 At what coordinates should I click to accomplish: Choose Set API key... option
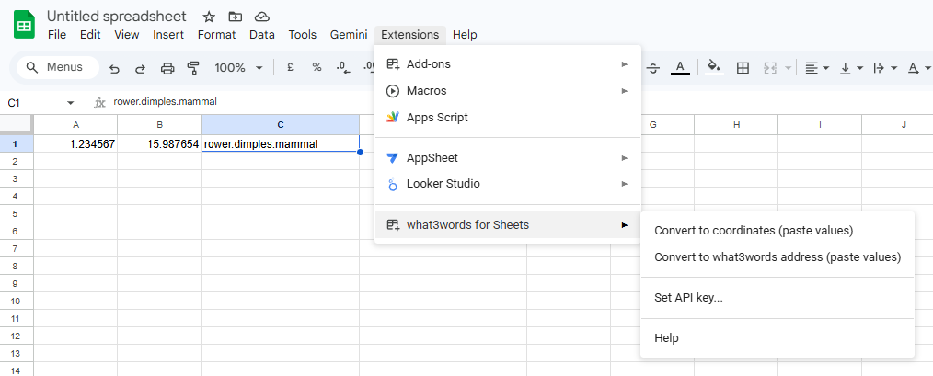click(x=688, y=297)
